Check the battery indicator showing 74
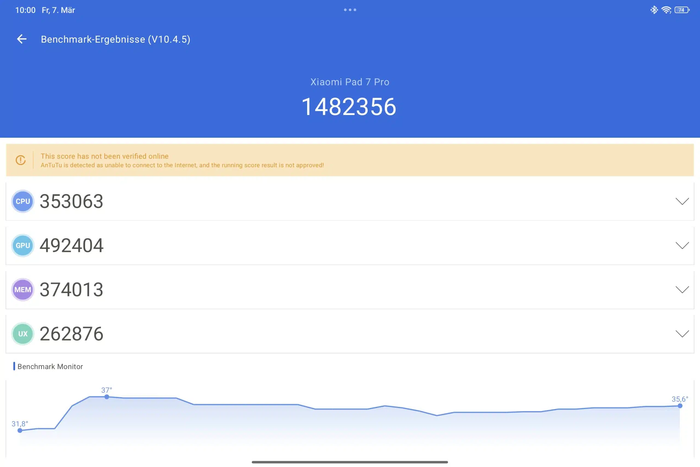Screen dimensions: 700x467 (x=682, y=10)
